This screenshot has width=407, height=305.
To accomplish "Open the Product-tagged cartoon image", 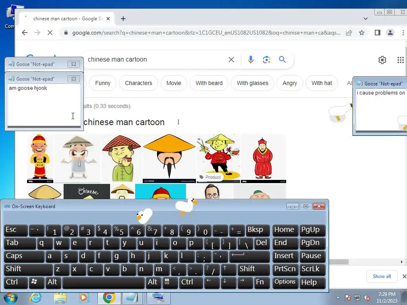I will [x=219, y=158].
